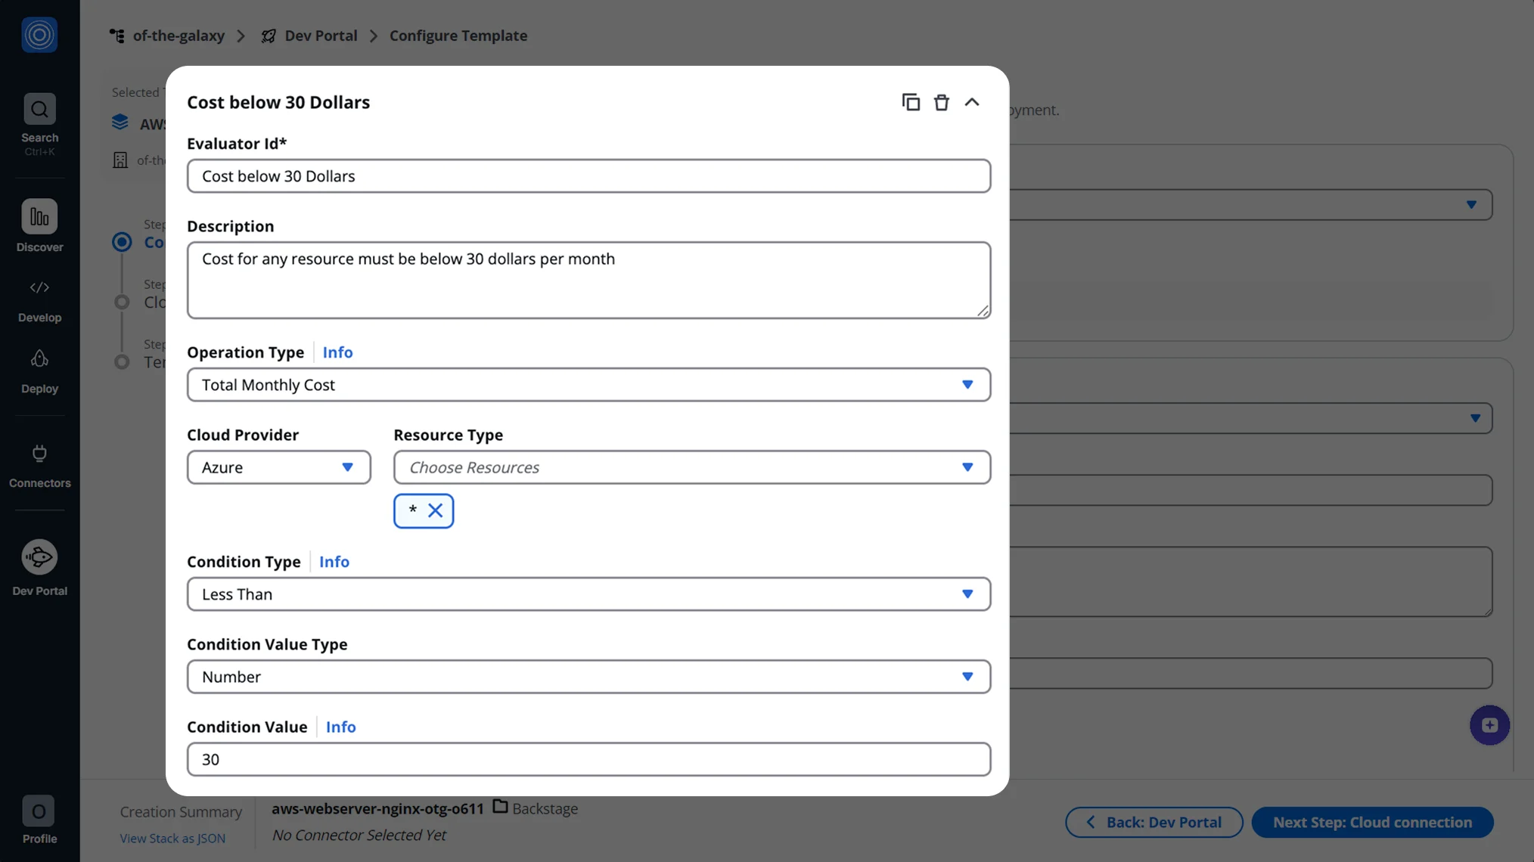
Task: Remove the asterisk resource type chip
Action: pos(436,511)
